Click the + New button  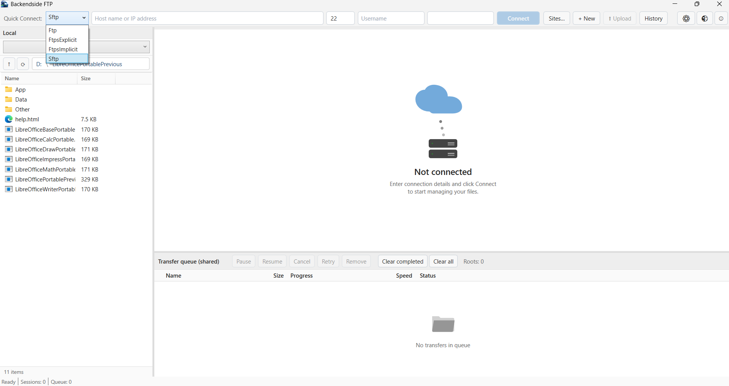586,18
